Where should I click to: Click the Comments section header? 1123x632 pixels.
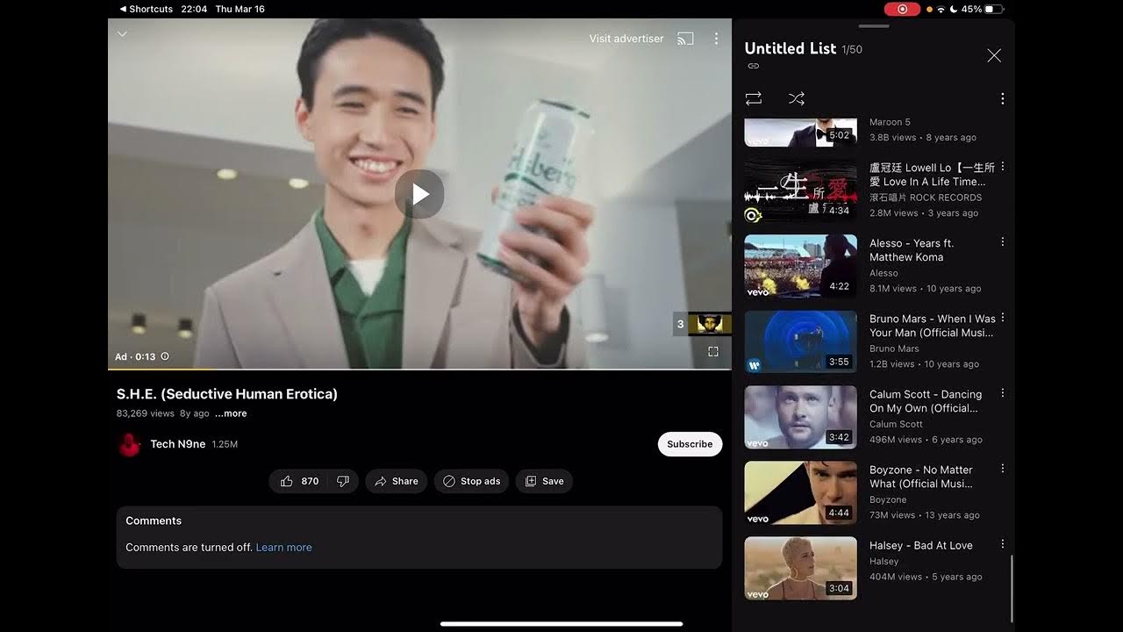[x=154, y=521]
